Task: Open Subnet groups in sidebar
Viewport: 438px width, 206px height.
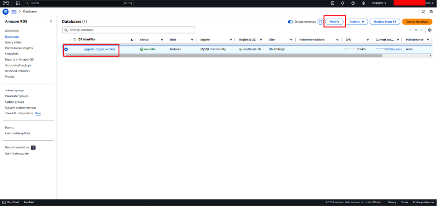Action: [14, 90]
